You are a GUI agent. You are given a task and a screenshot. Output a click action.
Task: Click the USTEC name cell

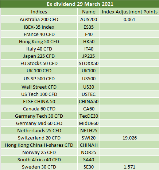click(89, 94)
